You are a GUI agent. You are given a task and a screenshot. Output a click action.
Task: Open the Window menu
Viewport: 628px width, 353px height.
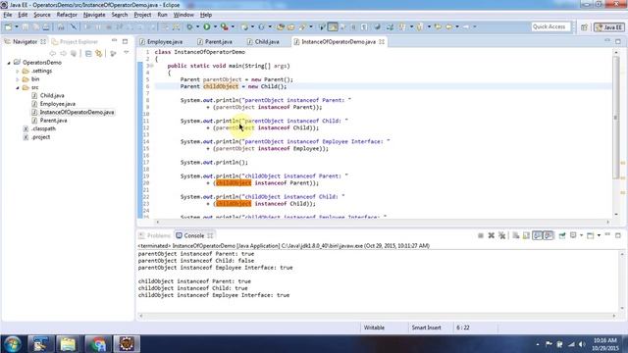click(x=183, y=15)
